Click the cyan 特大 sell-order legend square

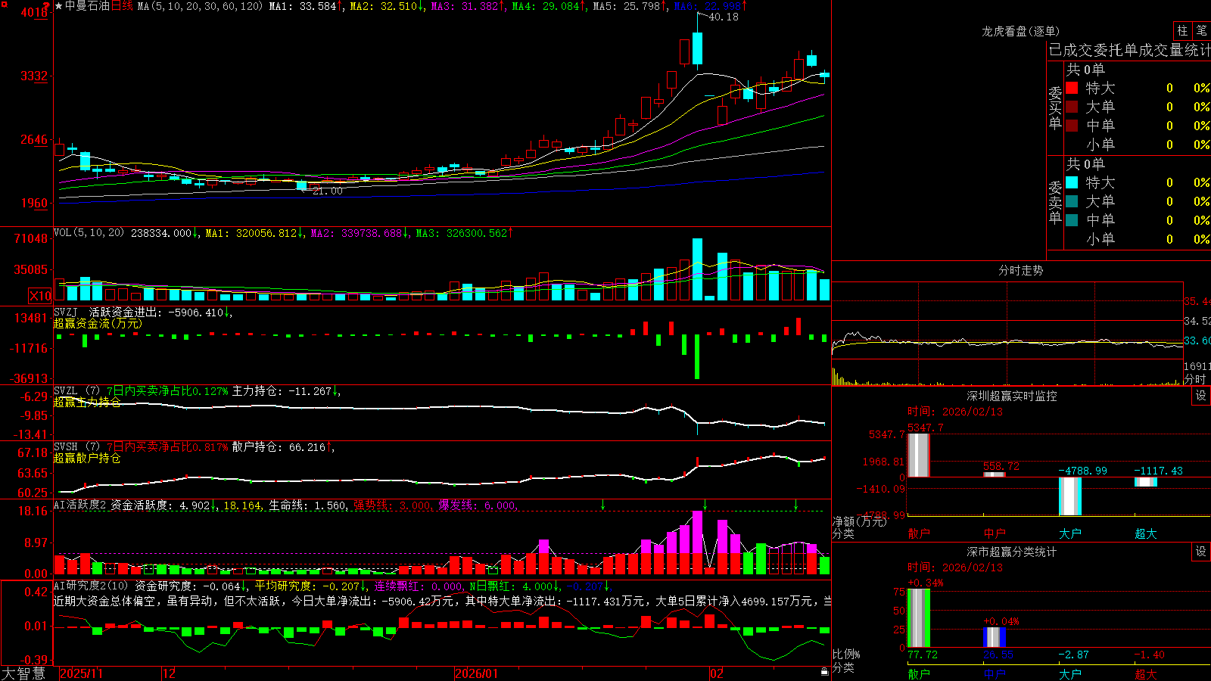click(x=1072, y=182)
